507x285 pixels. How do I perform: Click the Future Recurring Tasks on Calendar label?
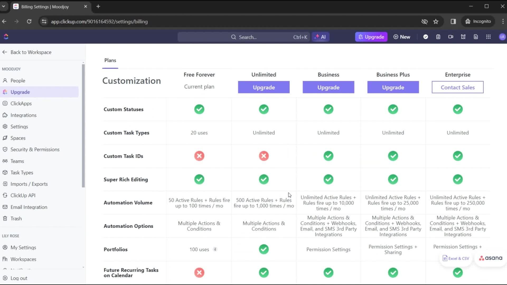pyautogui.click(x=131, y=273)
